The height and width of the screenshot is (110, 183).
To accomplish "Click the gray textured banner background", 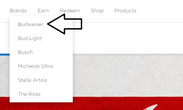I will [x=128, y=76].
